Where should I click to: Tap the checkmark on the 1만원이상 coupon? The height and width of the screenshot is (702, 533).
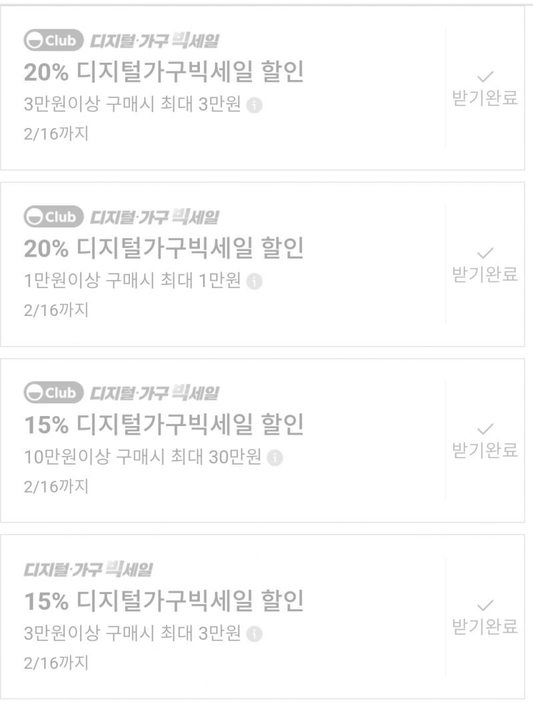click(485, 253)
